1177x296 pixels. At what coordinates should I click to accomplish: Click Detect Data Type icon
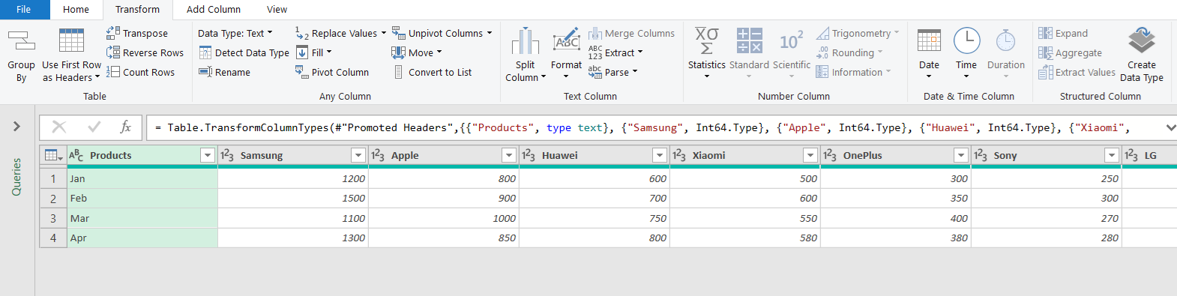coord(205,52)
